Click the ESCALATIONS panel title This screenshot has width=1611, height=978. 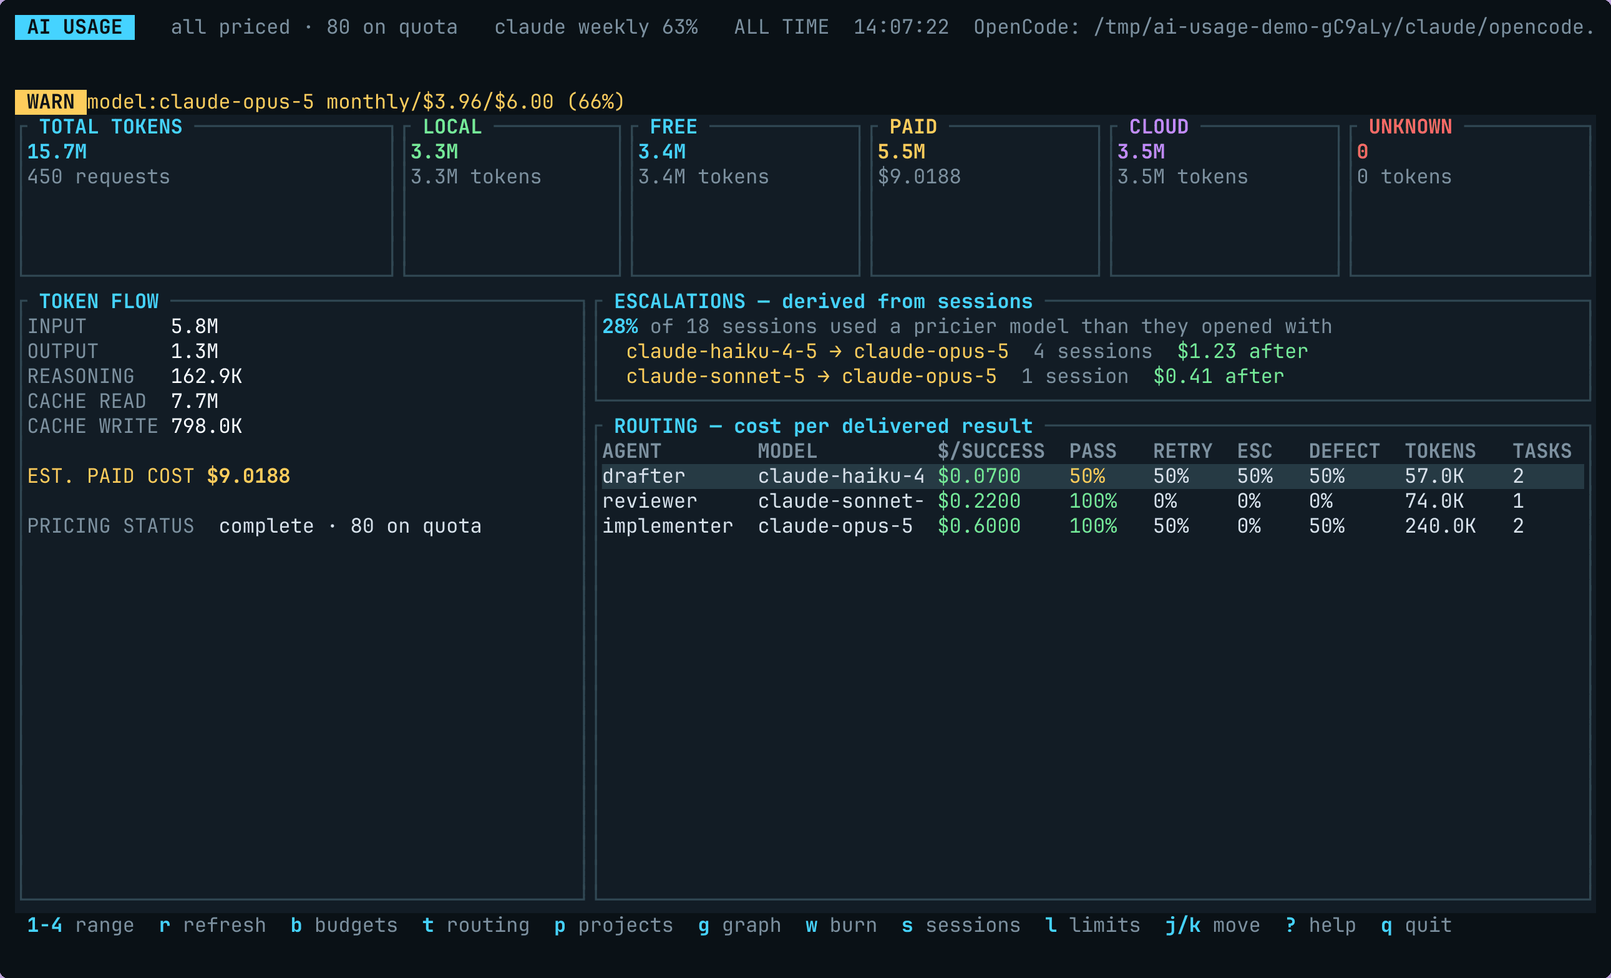click(x=823, y=301)
